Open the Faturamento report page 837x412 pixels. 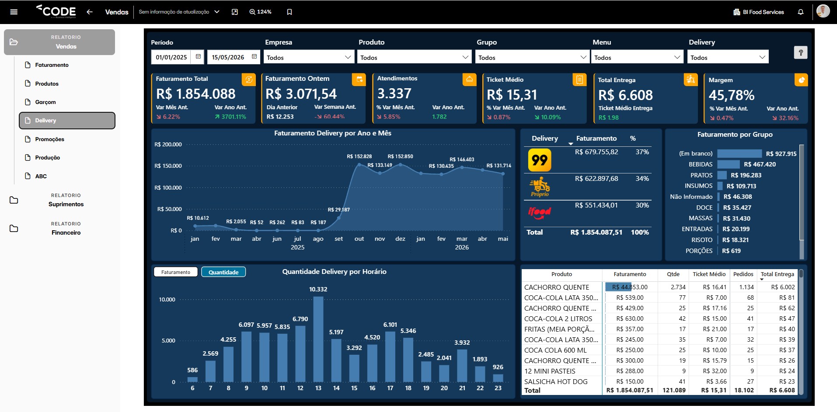(x=52, y=65)
